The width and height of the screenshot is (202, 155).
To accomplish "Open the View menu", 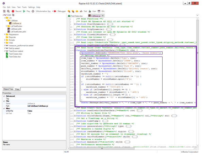I will (14, 7).
